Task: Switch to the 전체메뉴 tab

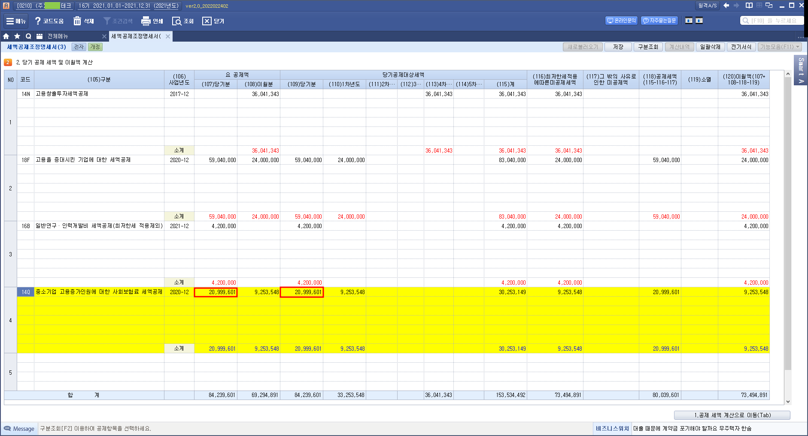Action: (x=58, y=36)
